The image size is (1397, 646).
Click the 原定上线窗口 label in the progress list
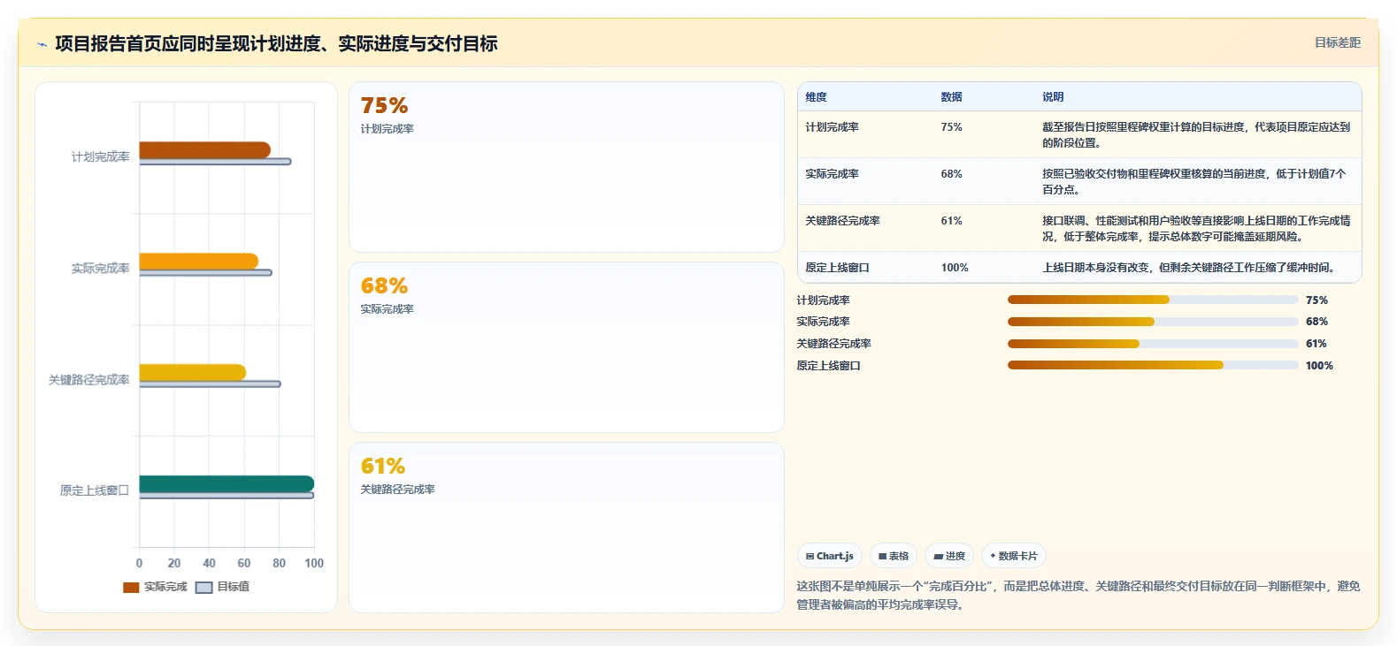coord(828,366)
